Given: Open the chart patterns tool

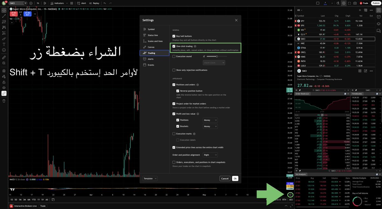Looking at the screenshot, I should pyautogui.click(x=4, y=27).
